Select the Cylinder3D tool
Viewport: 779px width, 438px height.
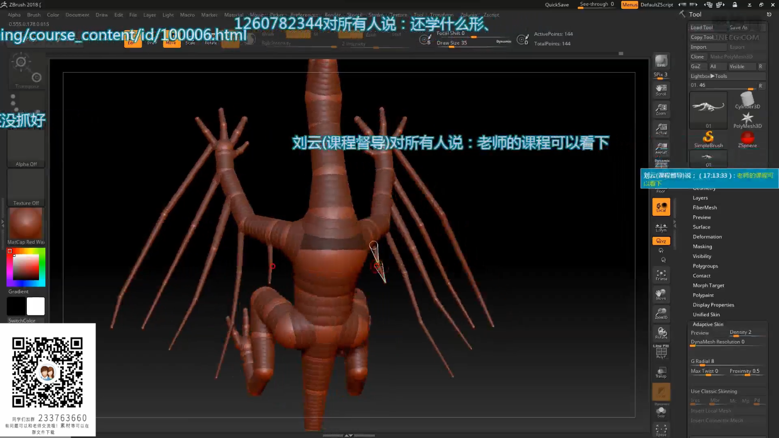(747, 101)
